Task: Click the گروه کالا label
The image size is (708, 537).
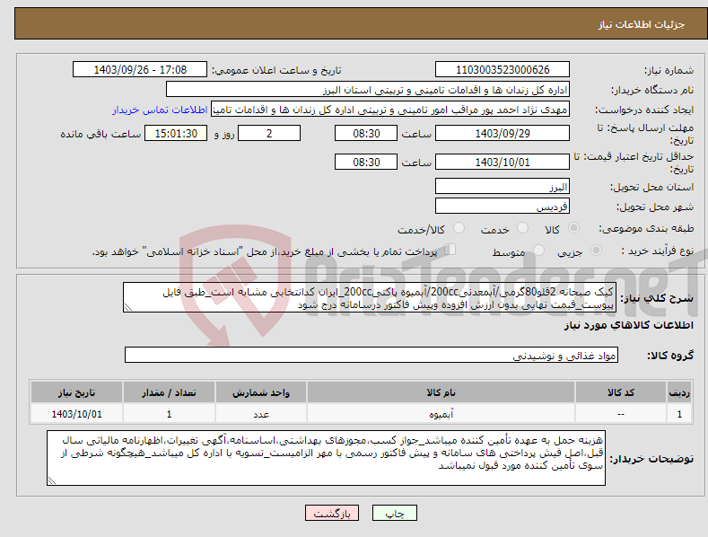Action: [x=670, y=356]
